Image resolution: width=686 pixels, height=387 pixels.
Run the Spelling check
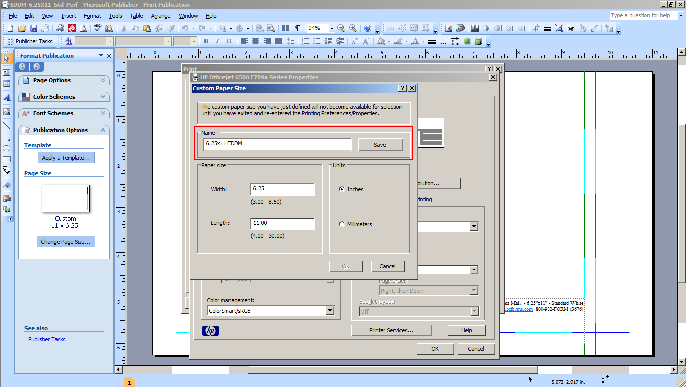97,28
